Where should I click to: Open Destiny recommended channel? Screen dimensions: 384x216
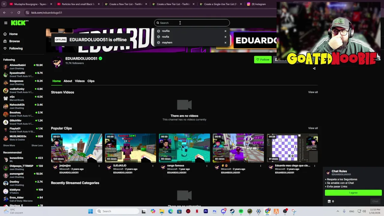coord(23,183)
